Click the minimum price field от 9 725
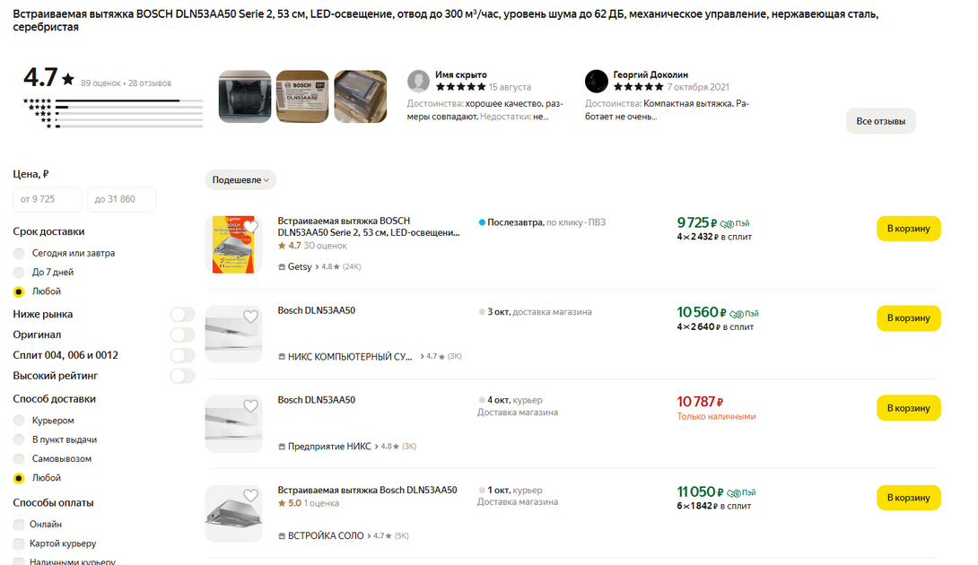Viewport: 978px width, 565px height. (x=47, y=199)
